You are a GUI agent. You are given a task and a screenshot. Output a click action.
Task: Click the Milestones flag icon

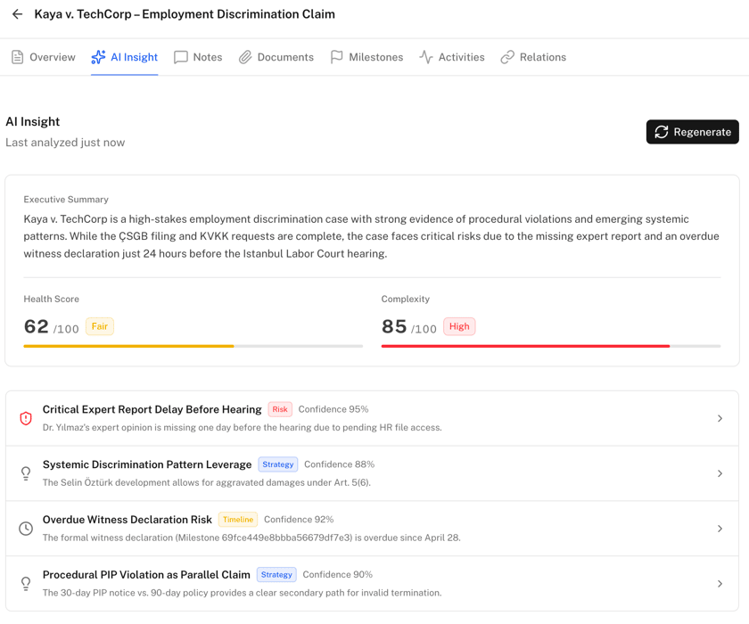coord(337,57)
